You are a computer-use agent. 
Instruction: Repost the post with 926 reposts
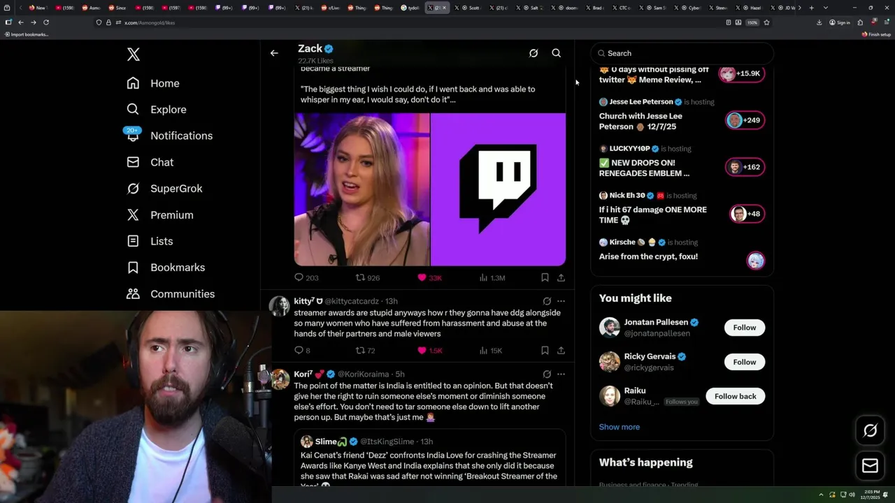coord(368,277)
